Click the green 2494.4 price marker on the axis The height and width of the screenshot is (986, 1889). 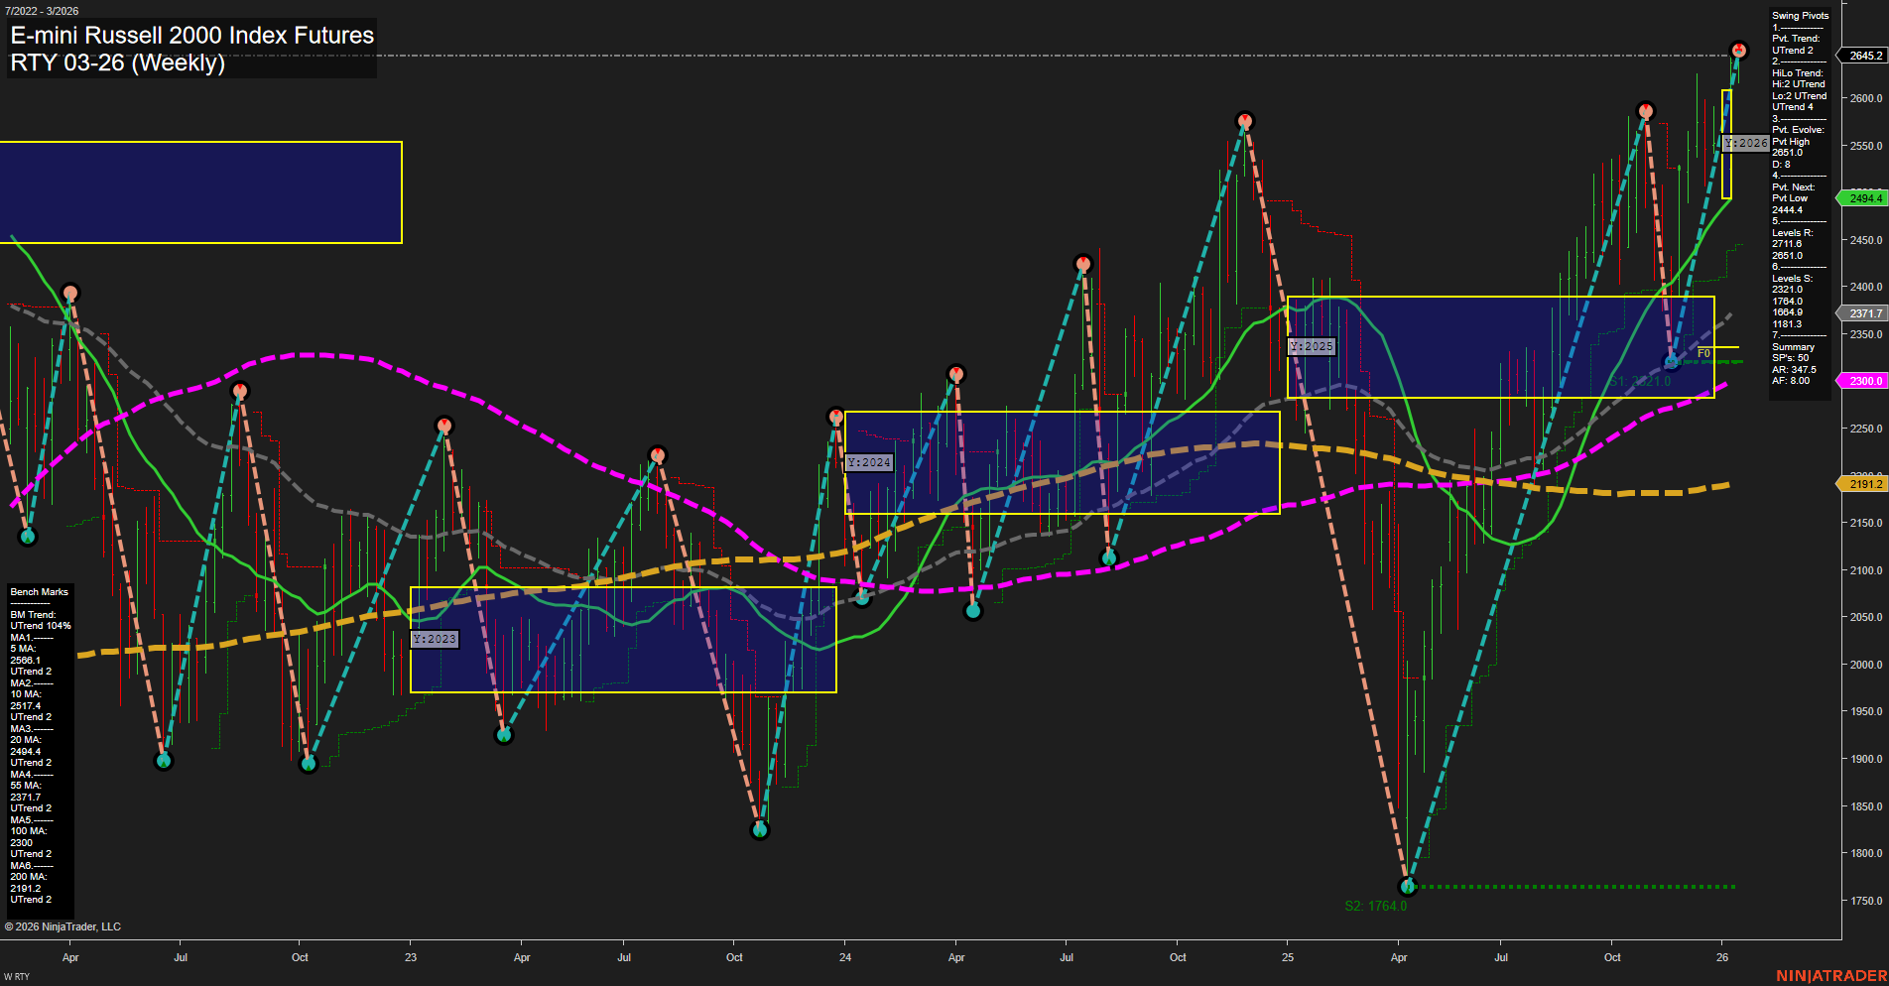coord(1863,198)
